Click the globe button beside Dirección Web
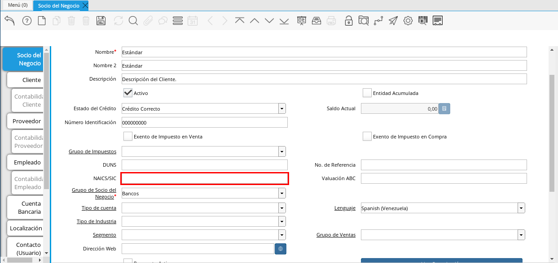 pos(280,249)
